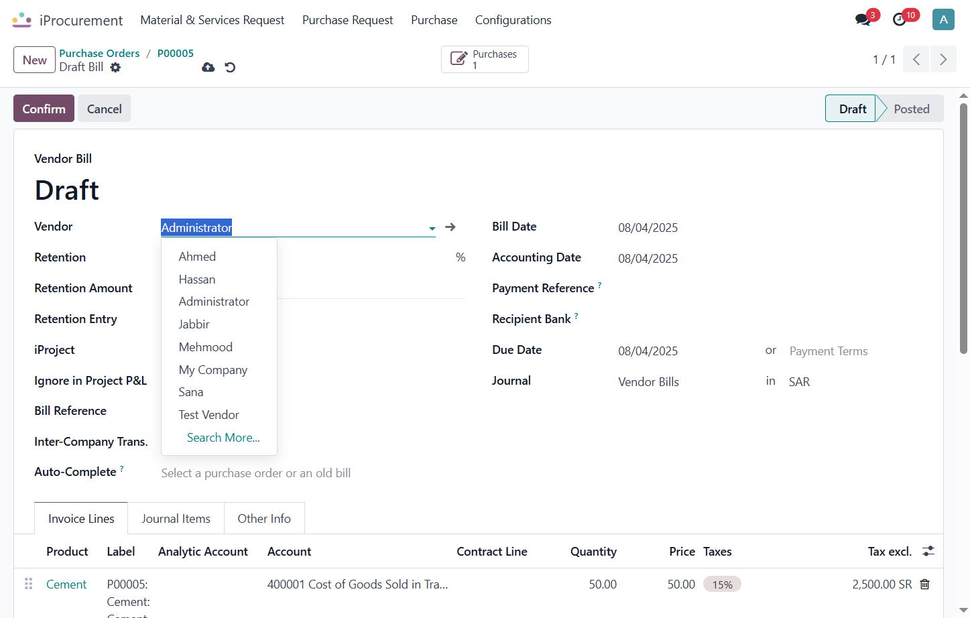Open the Configurations menu
The image size is (970, 618).
[513, 20]
